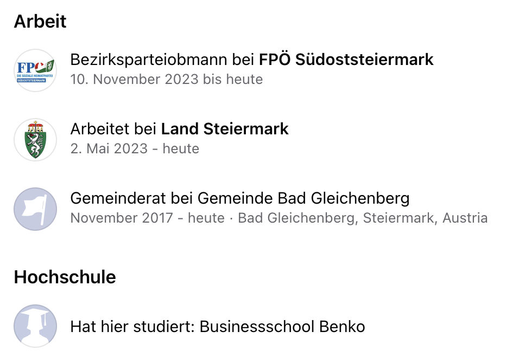
Task: Click the Bad Gleichenberg, Steiermark, Austria location text
Action: (363, 218)
